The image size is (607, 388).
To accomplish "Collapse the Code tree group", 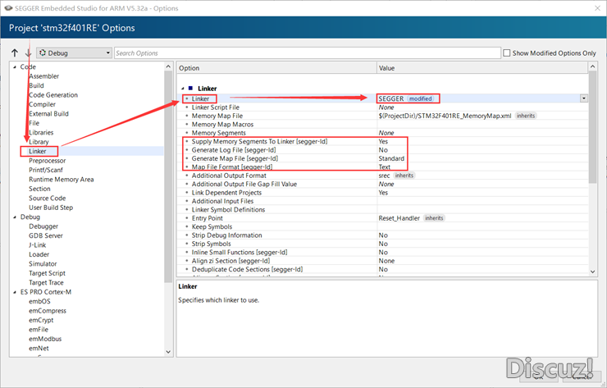I will pos(15,67).
